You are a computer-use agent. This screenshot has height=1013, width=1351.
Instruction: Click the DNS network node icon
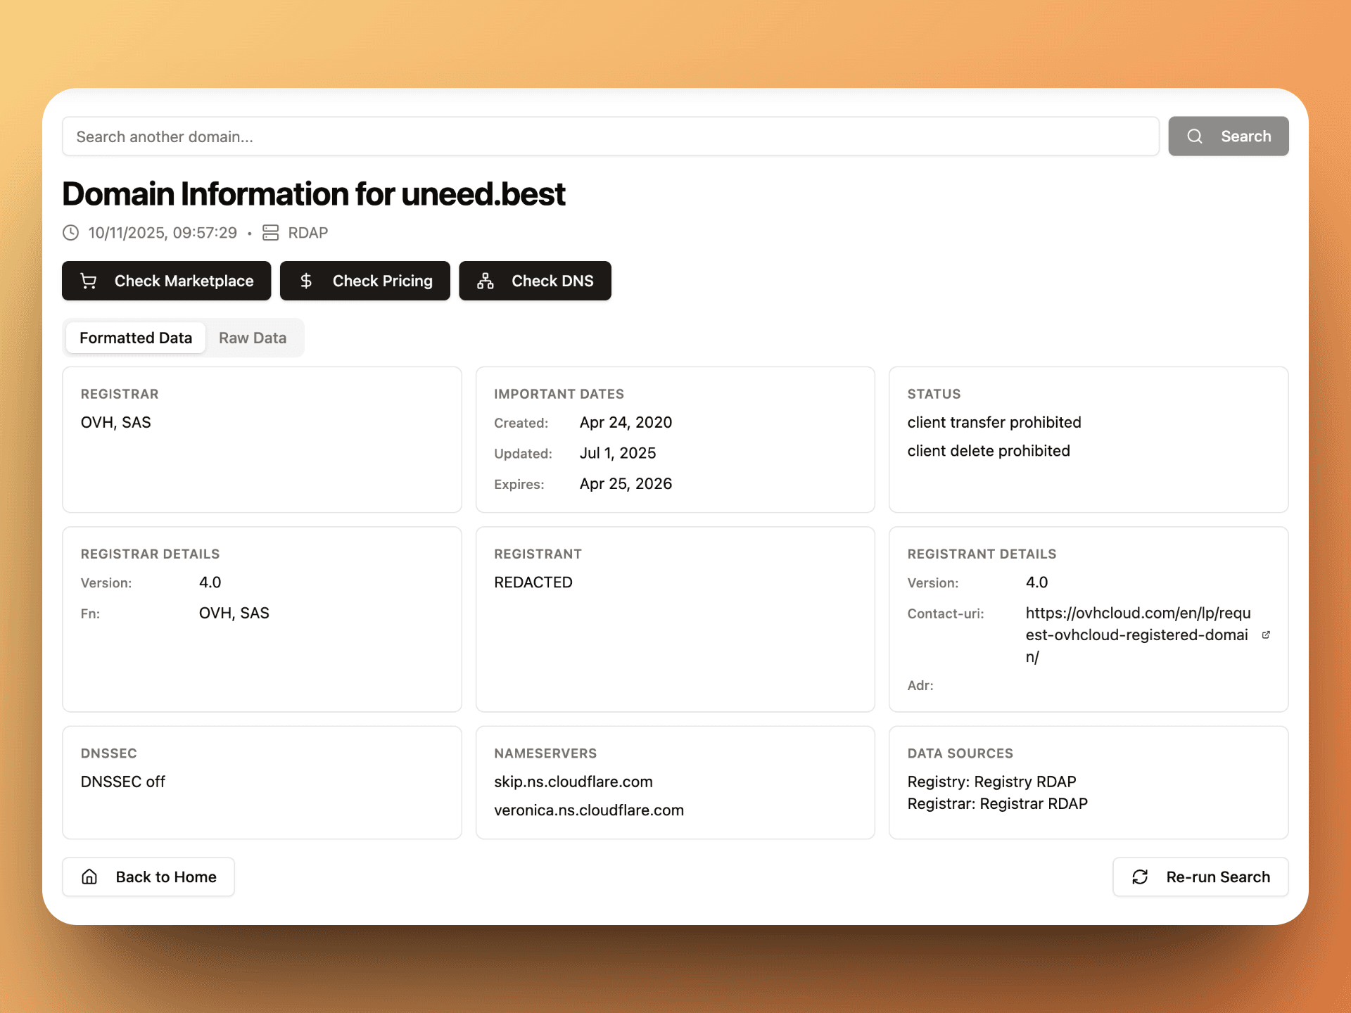[483, 281]
